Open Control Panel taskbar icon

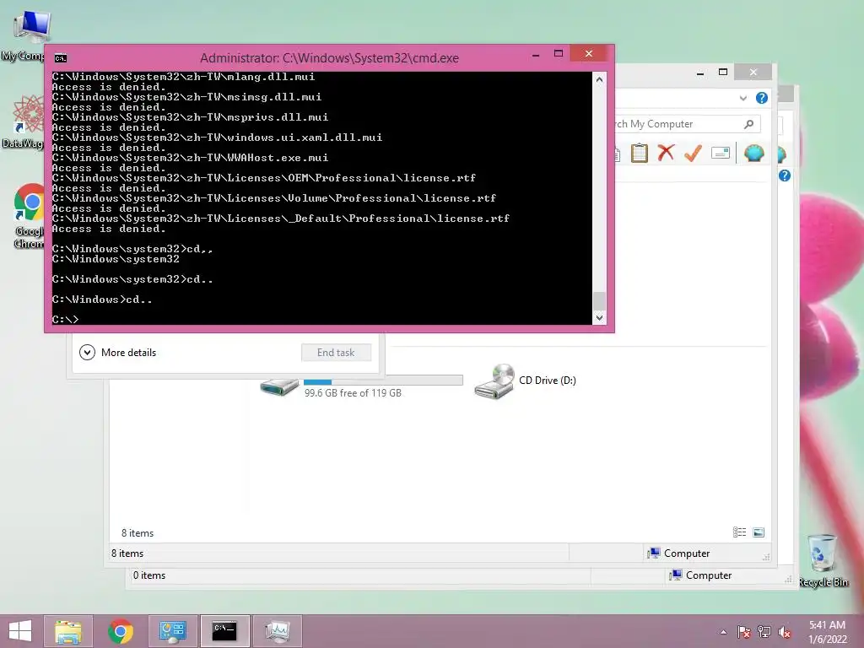pyautogui.click(x=172, y=631)
